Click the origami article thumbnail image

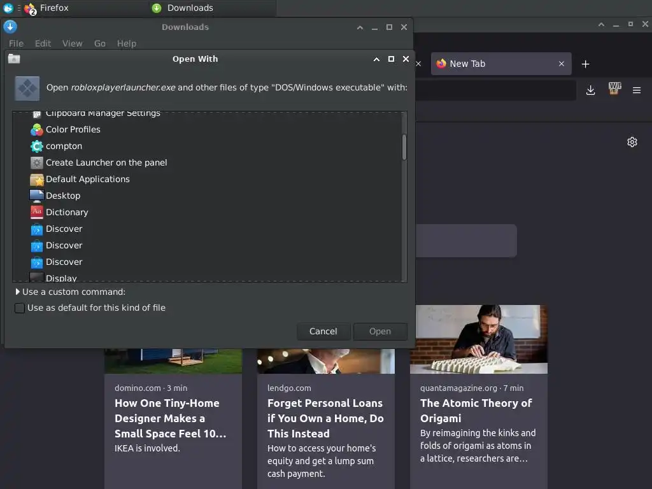tap(479, 339)
